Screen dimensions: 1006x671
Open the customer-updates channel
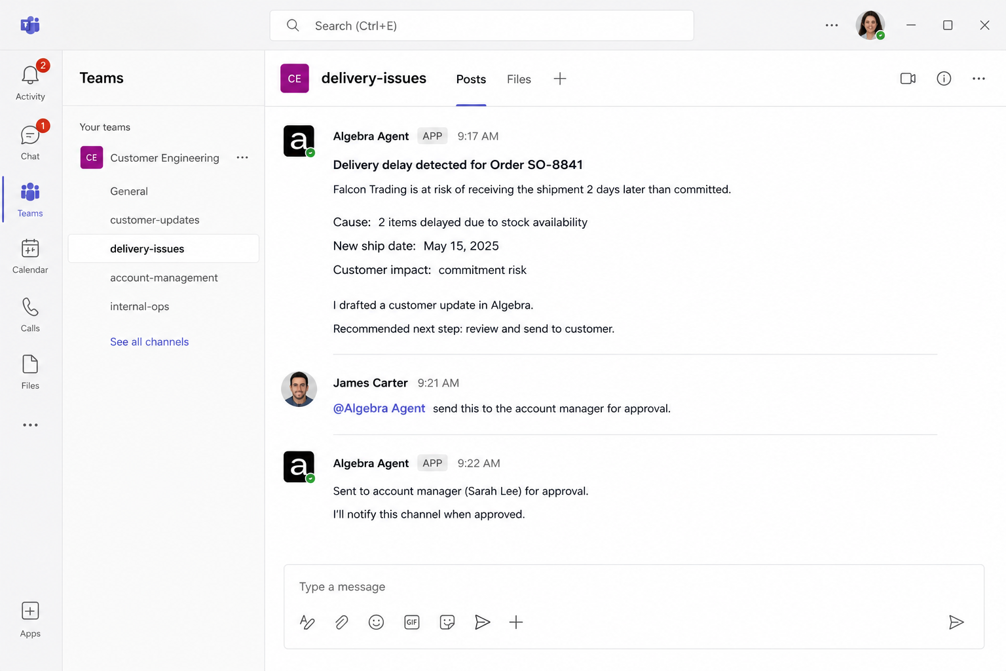[x=164, y=220]
